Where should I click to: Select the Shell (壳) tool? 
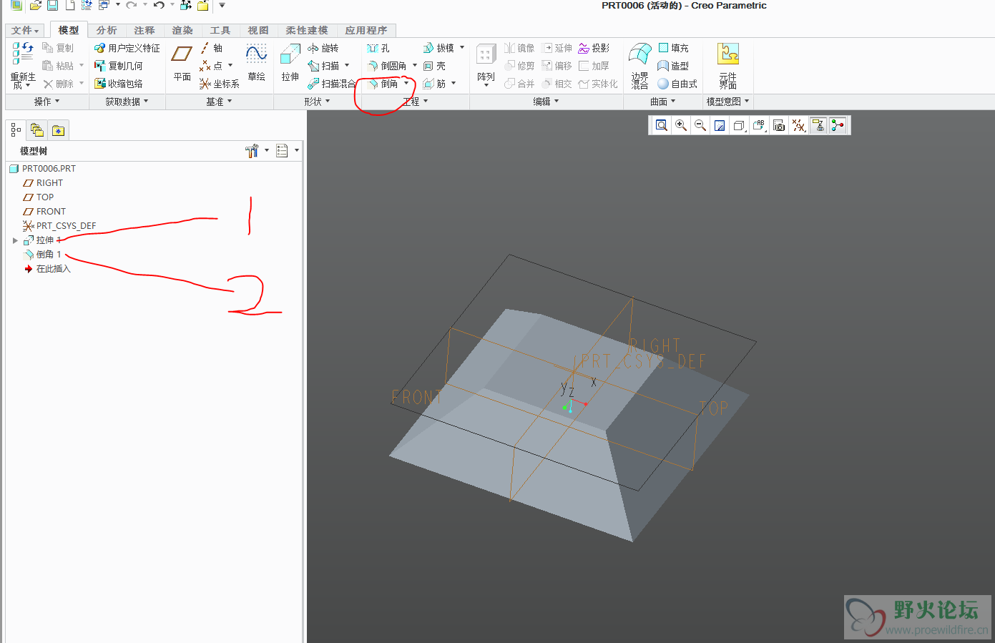click(434, 66)
